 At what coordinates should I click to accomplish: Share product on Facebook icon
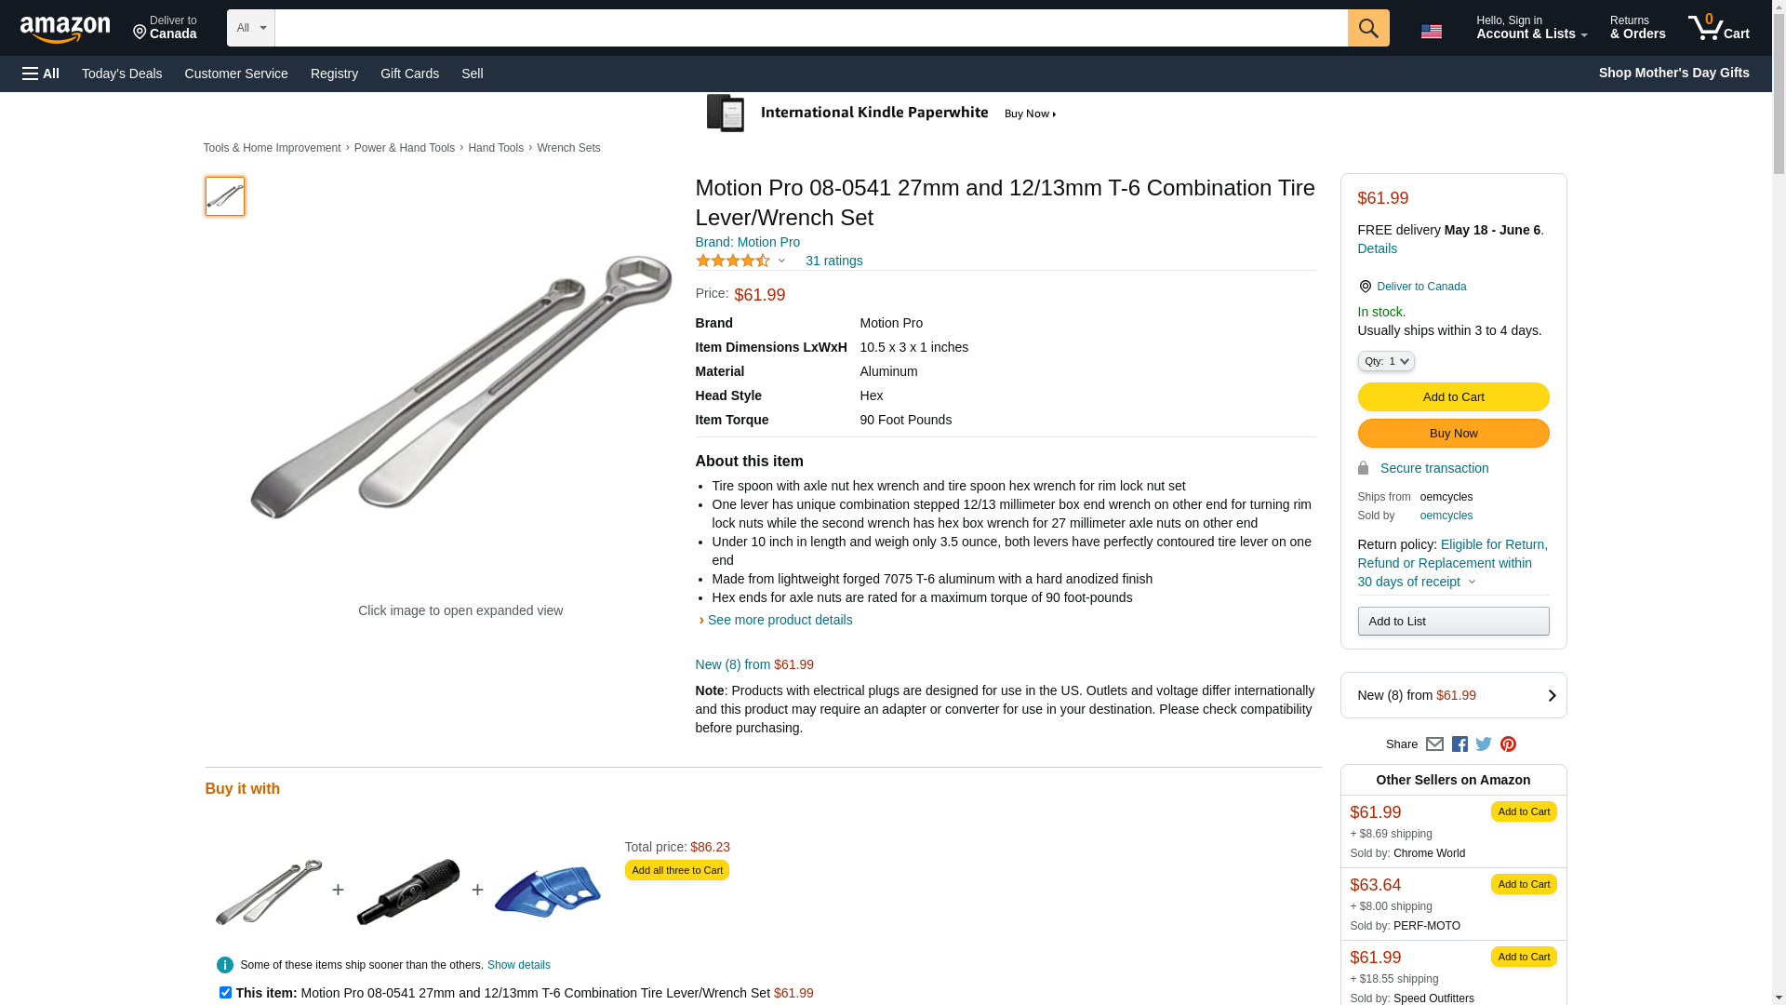(1459, 744)
